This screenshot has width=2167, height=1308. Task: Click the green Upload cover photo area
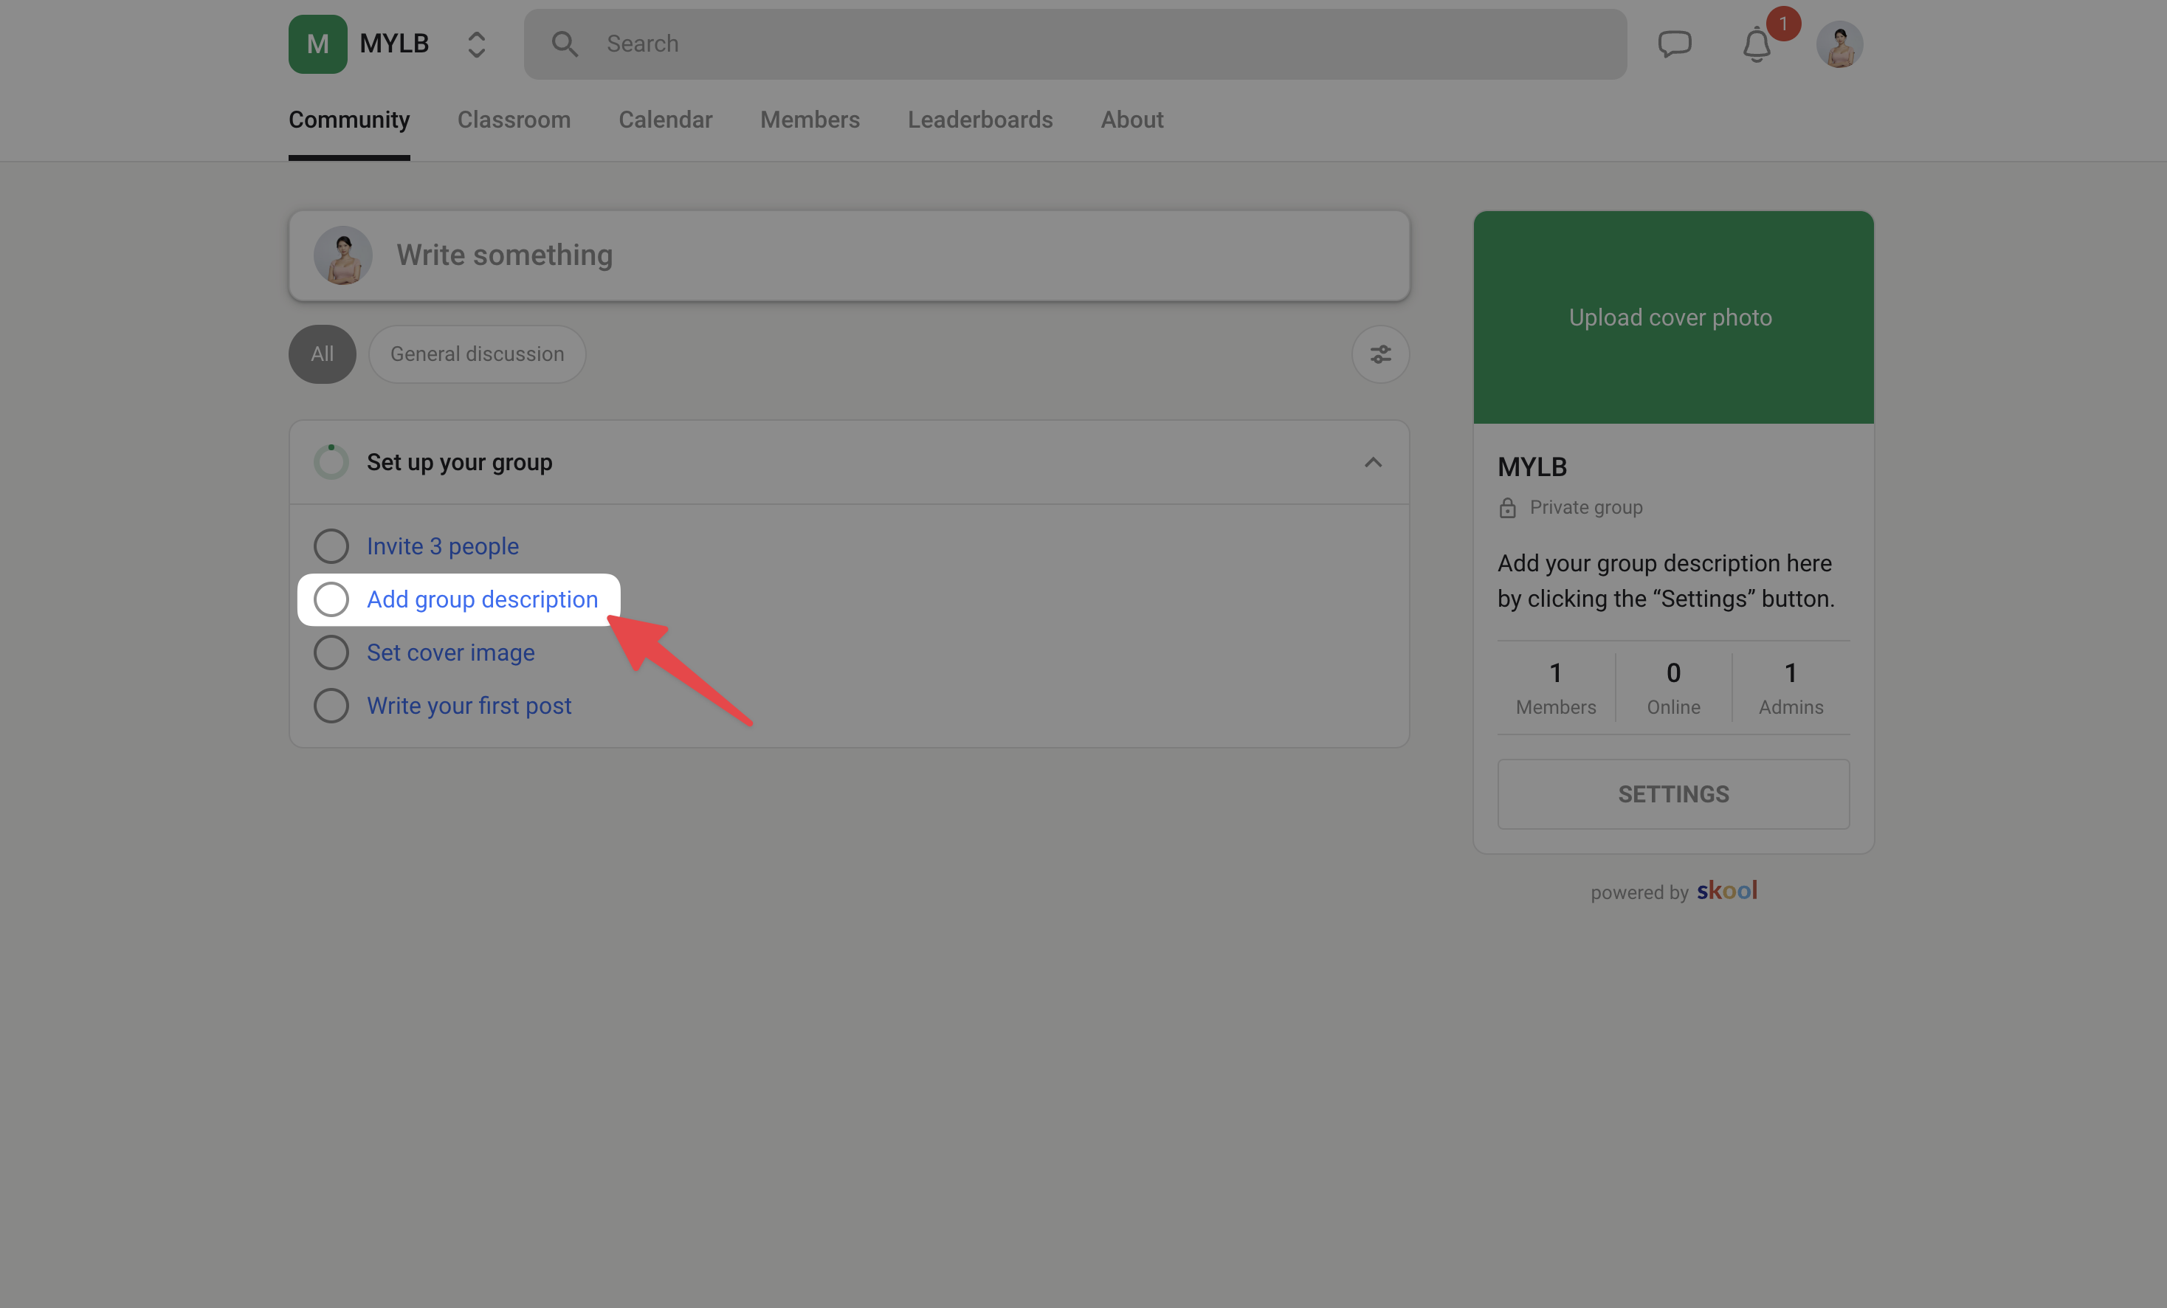pyautogui.click(x=1672, y=317)
